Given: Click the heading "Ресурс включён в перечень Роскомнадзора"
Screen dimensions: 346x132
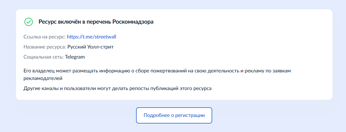Looking at the screenshot, I should pyautogui.click(x=96, y=22).
